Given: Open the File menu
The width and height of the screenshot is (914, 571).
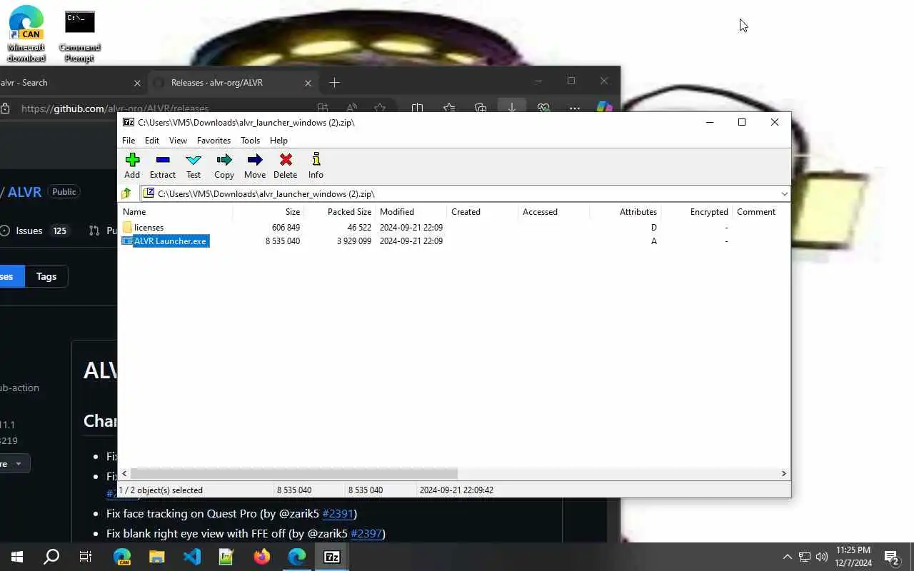Looking at the screenshot, I should 129,141.
